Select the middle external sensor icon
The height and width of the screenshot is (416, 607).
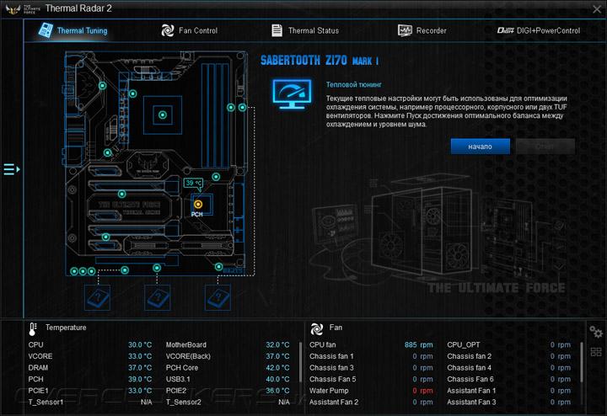click(157, 298)
